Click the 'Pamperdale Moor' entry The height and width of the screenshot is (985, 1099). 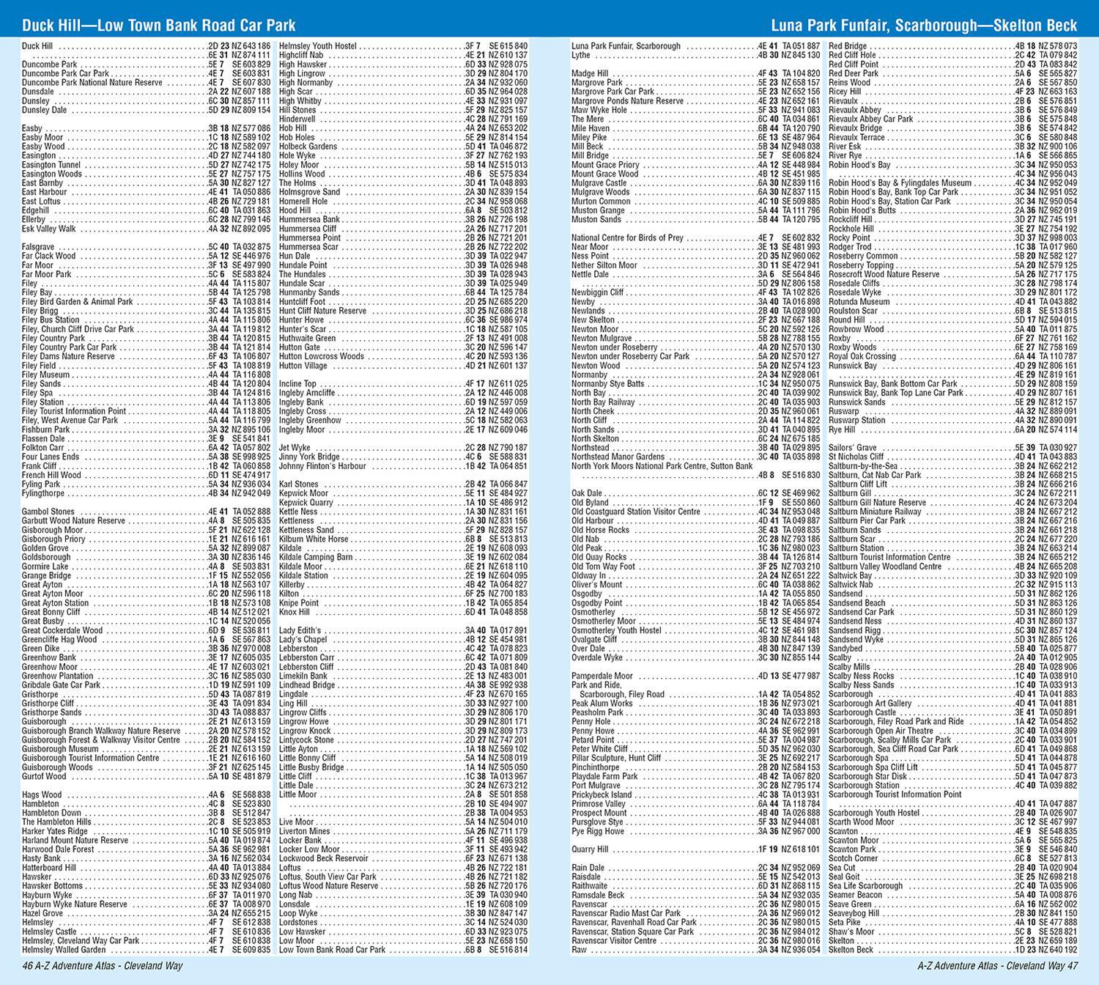(695, 676)
